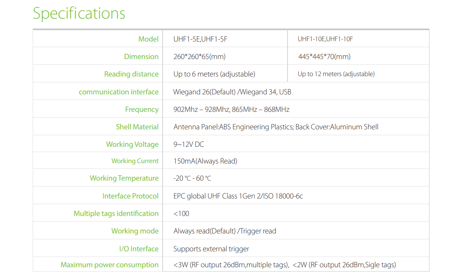Select the Maximum power consumption label
The image size is (462, 275).
pyautogui.click(x=109, y=265)
